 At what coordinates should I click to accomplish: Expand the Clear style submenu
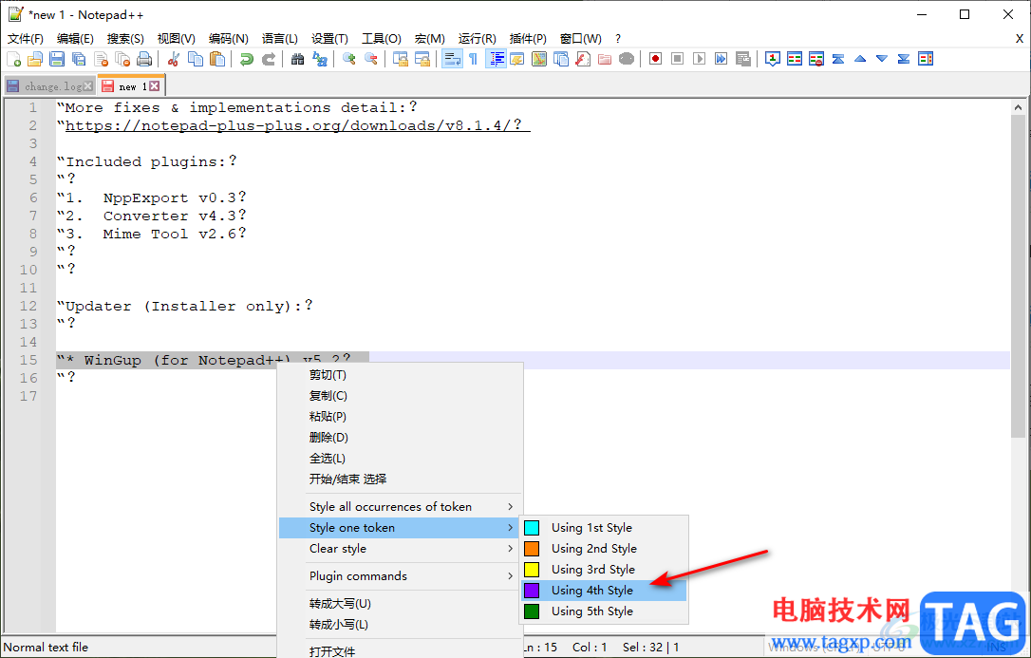click(x=400, y=549)
